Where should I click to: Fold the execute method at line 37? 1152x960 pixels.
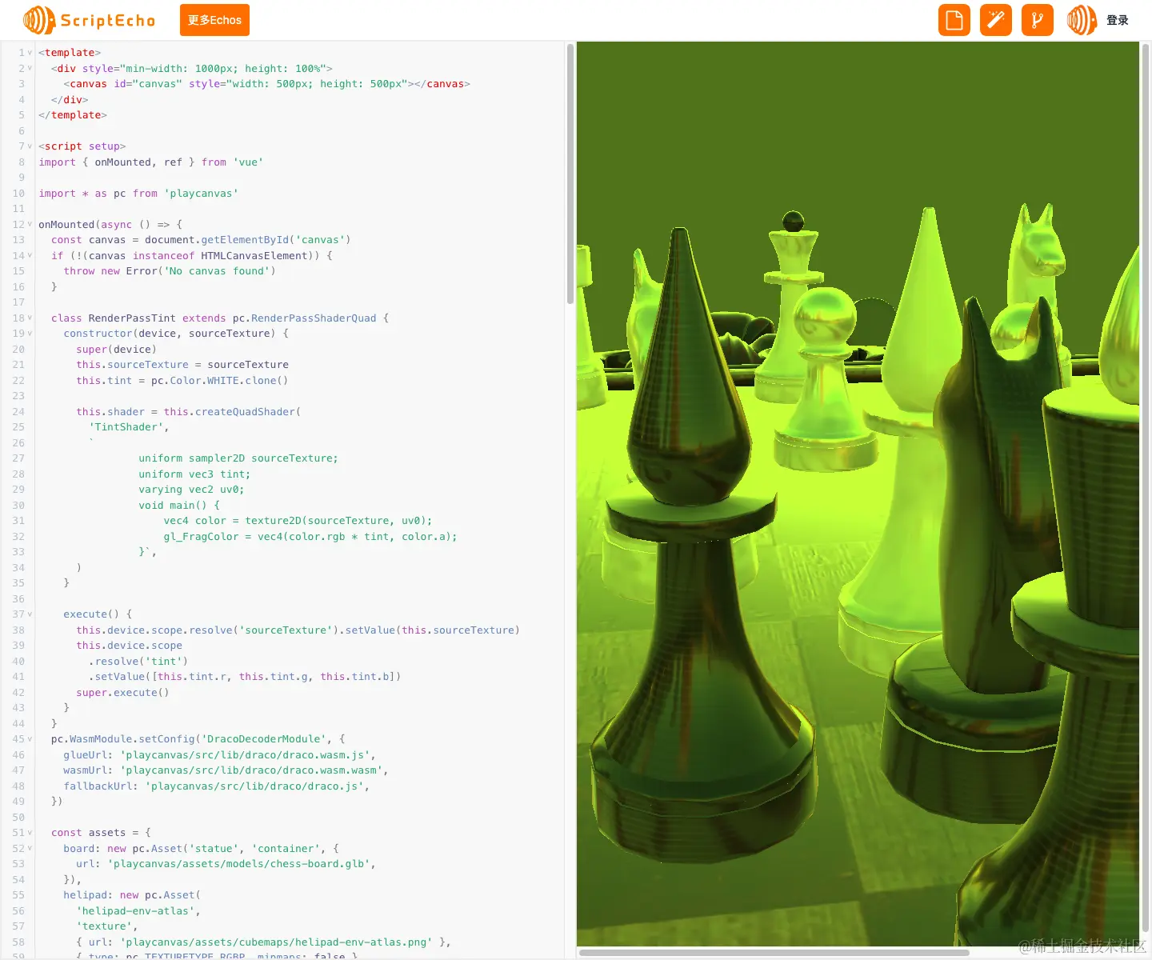coord(30,614)
